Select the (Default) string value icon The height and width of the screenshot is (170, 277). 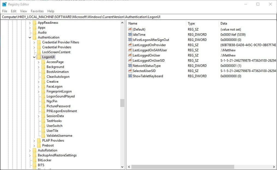point(130,29)
